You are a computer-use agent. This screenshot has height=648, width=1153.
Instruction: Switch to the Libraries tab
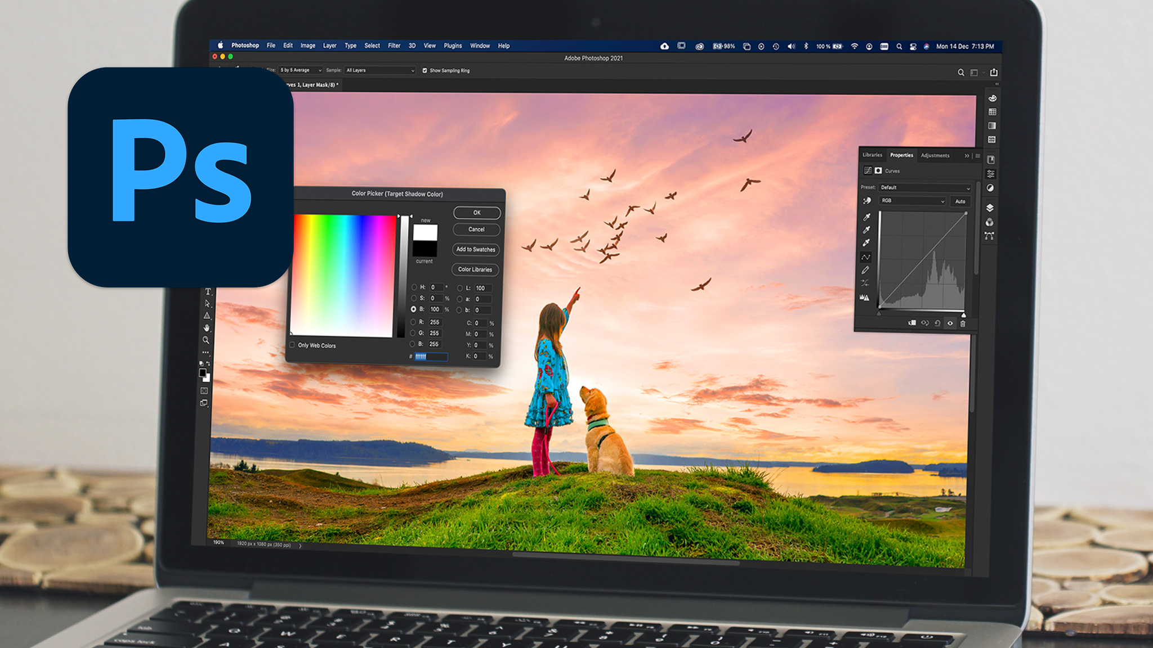[872, 155]
